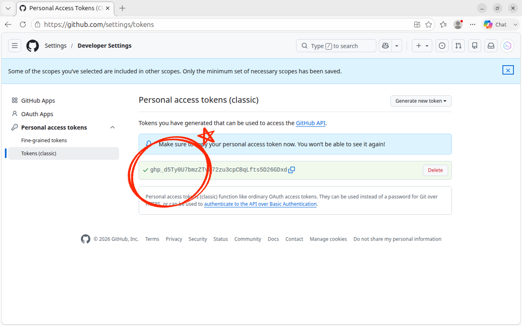Open the browser profile icon

[x=458, y=24]
